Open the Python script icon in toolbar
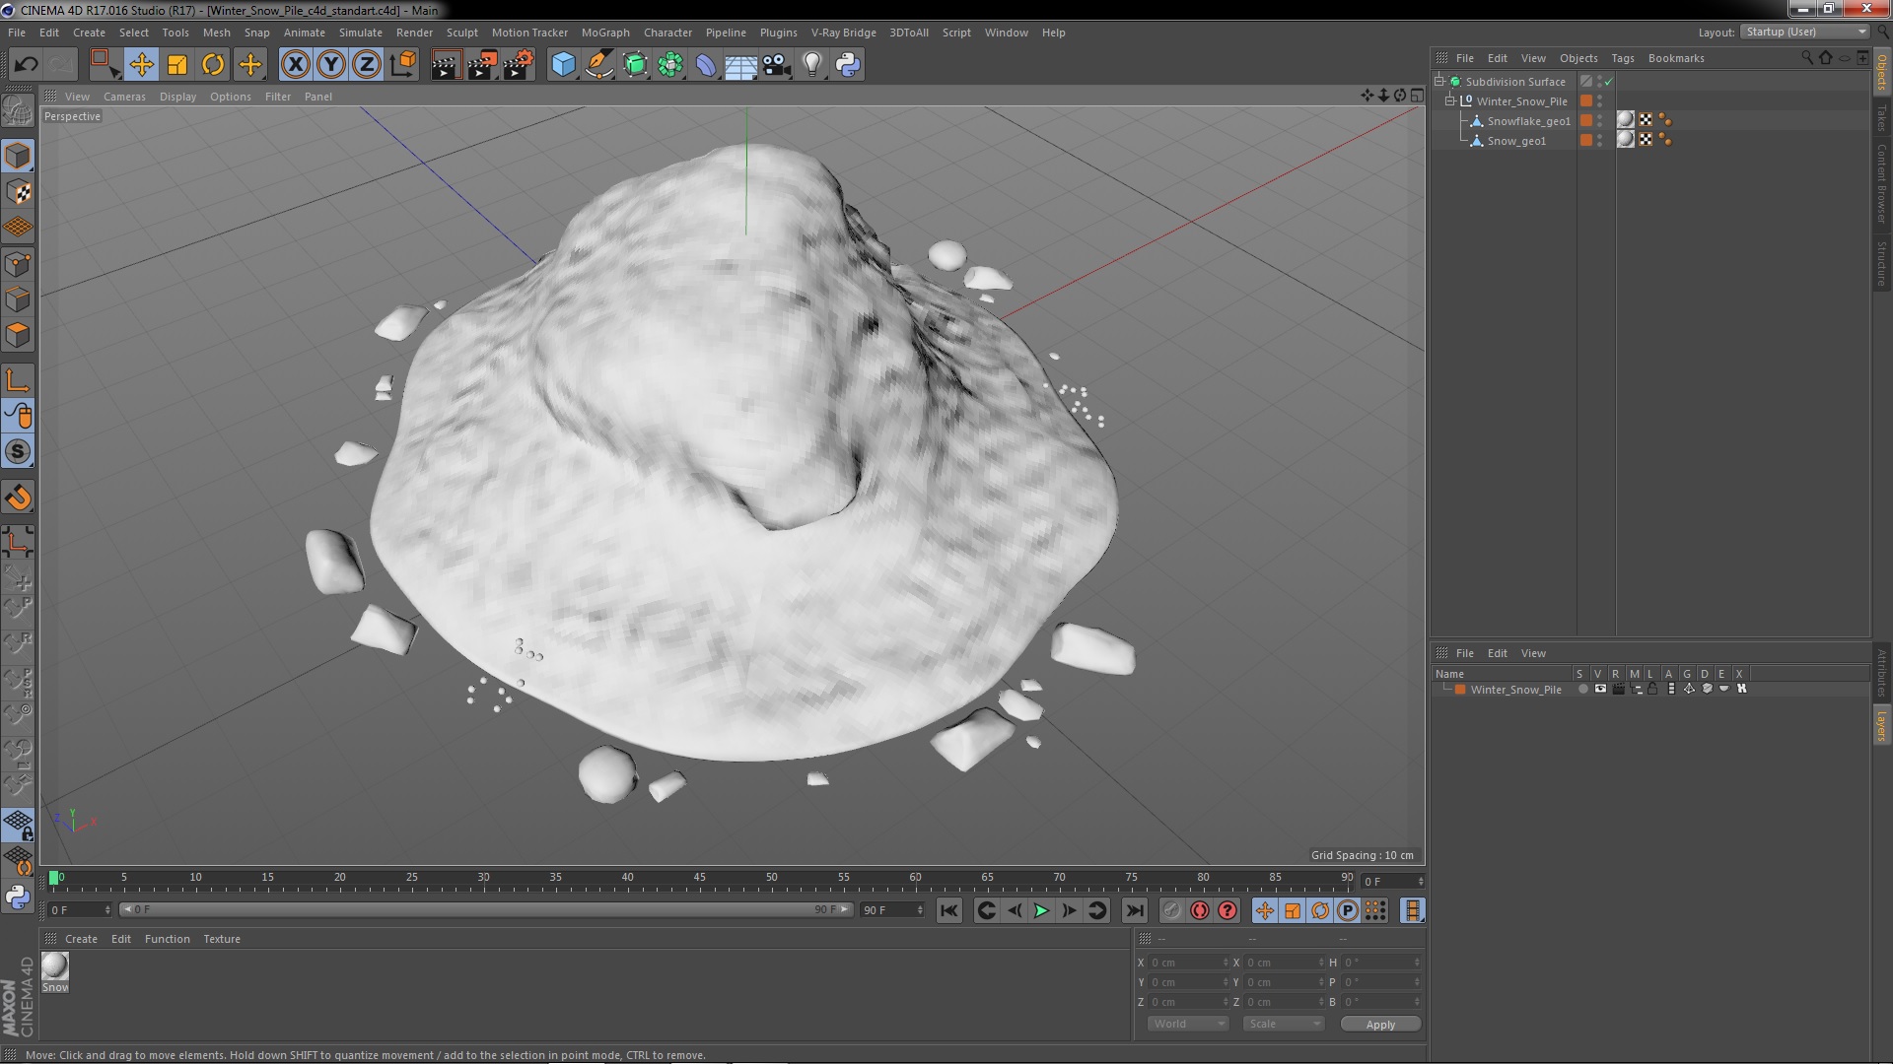 pyautogui.click(x=848, y=65)
